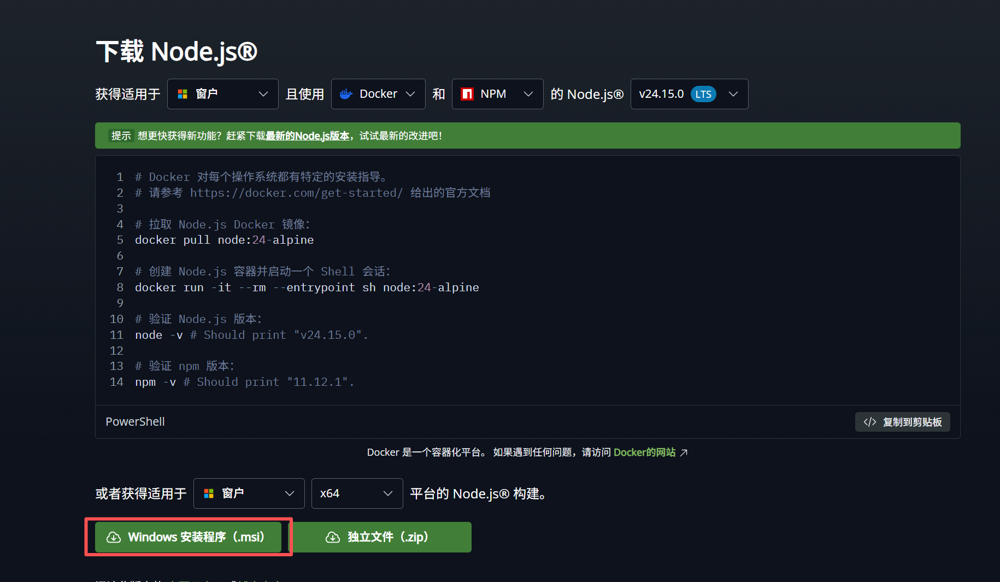Image resolution: width=1000 pixels, height=582 pixels.
Task: Click the chevron arrow in the NPM dropdown
Action: 528,94
